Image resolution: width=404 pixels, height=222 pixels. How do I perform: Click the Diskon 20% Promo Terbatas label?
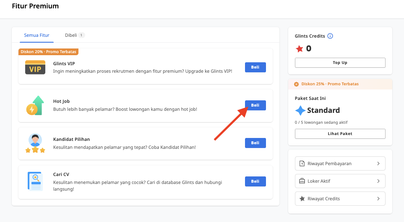(x=48, y=52)
